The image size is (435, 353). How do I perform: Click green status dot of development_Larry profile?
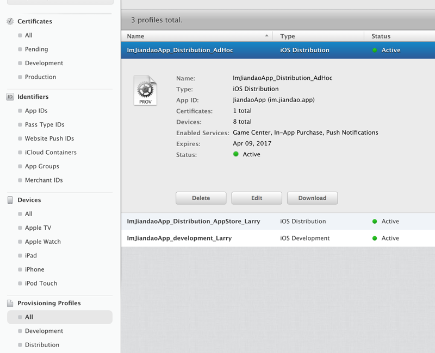tap(375, 238)
